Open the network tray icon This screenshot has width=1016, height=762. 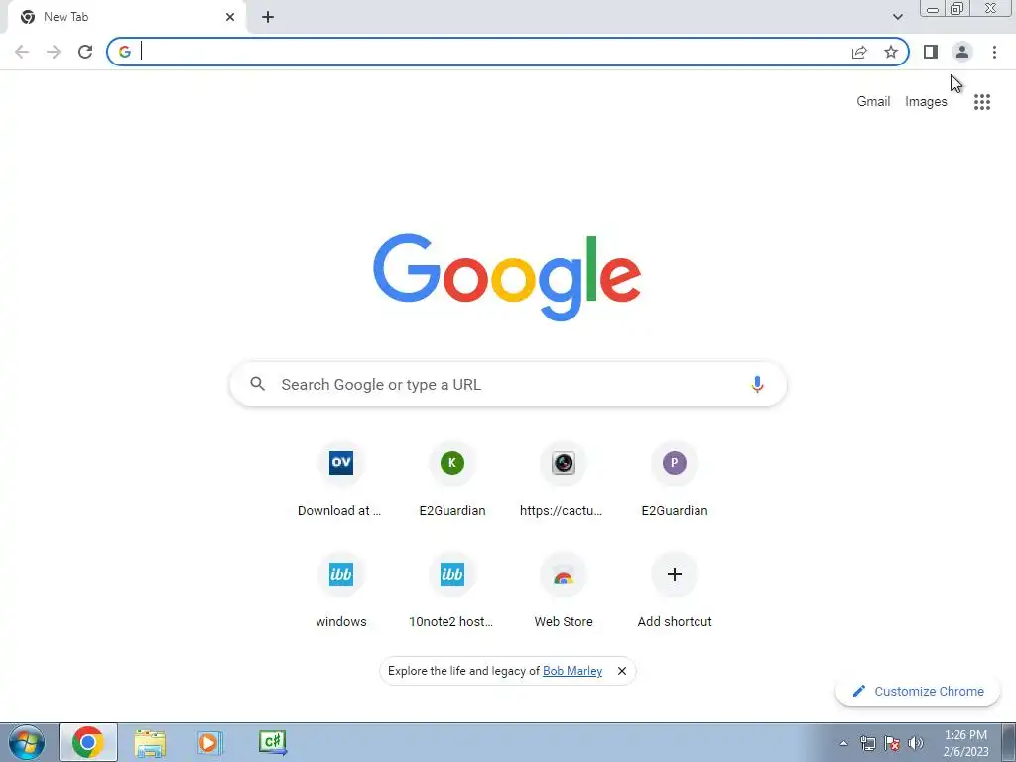pyautogui.click(x=867, y=743)
